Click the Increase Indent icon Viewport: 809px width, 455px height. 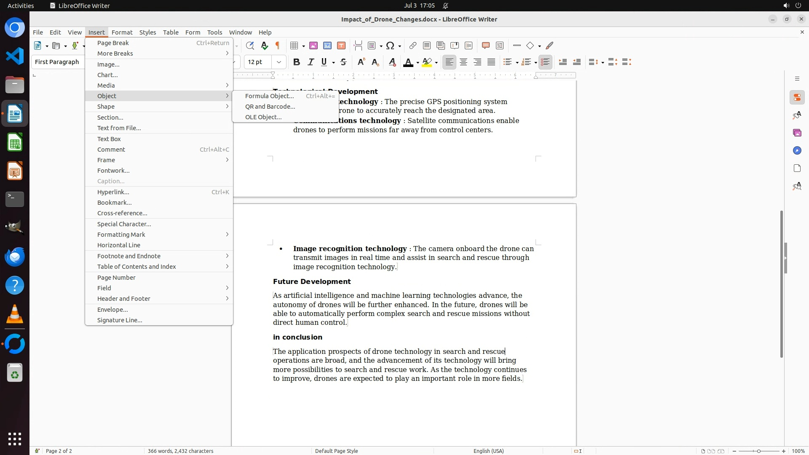(x=563, y=62)
